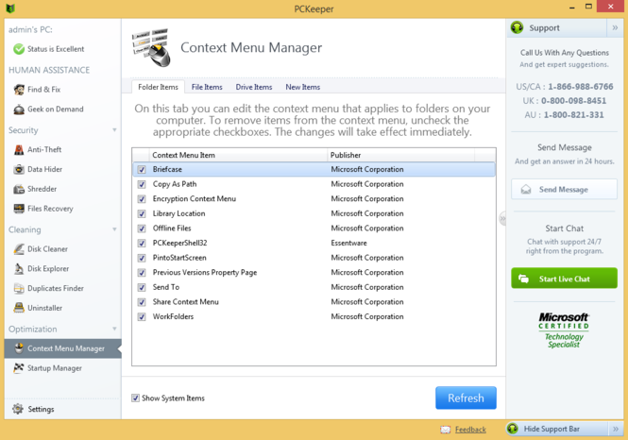Toggle the PintoStartScreen checkbox
The image size is (628, 440).
pyautogui.click(x=142, y=258)
